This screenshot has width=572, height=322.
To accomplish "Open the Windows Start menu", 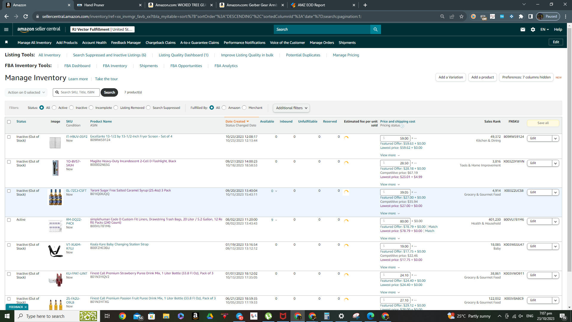I will tap(7, 316).
